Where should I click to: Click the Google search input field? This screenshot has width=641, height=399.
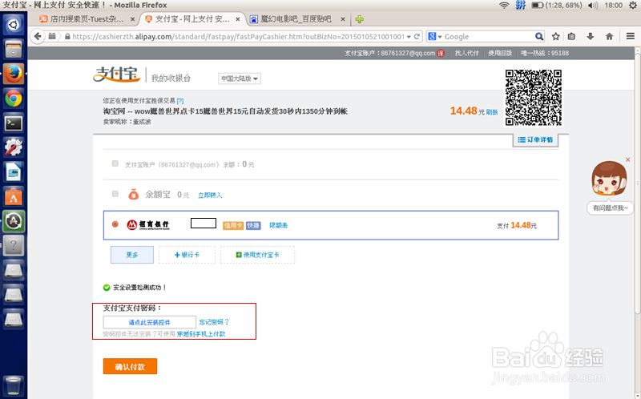tap(489, 36)
